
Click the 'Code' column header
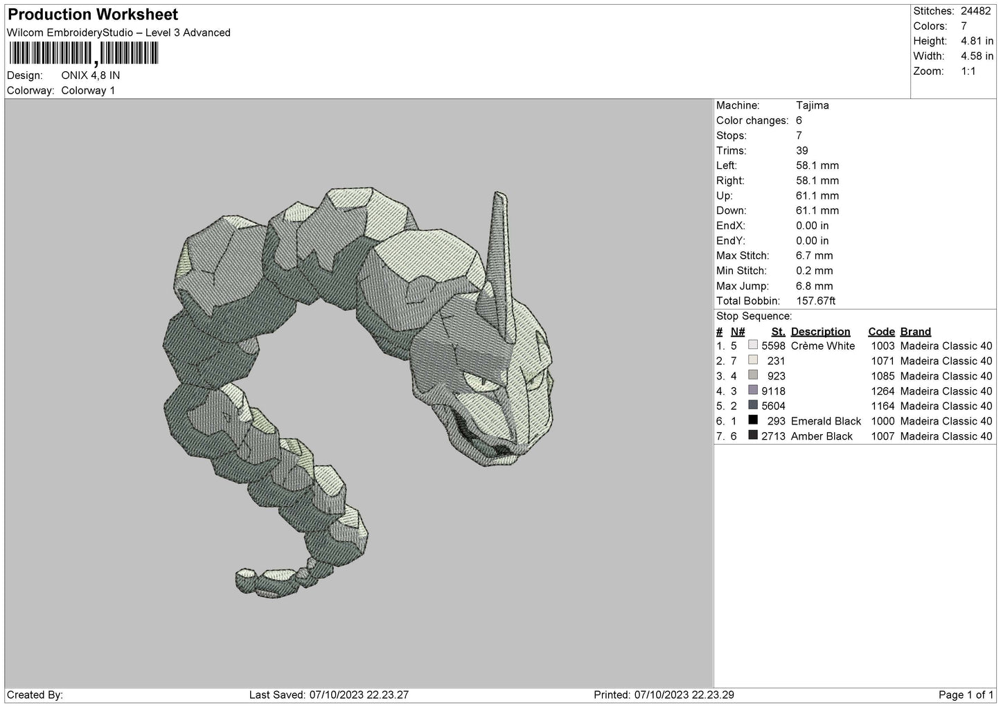881,332
